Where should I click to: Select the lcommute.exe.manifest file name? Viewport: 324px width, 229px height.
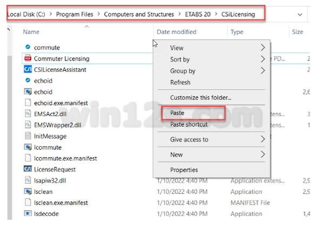coord(65,158)
